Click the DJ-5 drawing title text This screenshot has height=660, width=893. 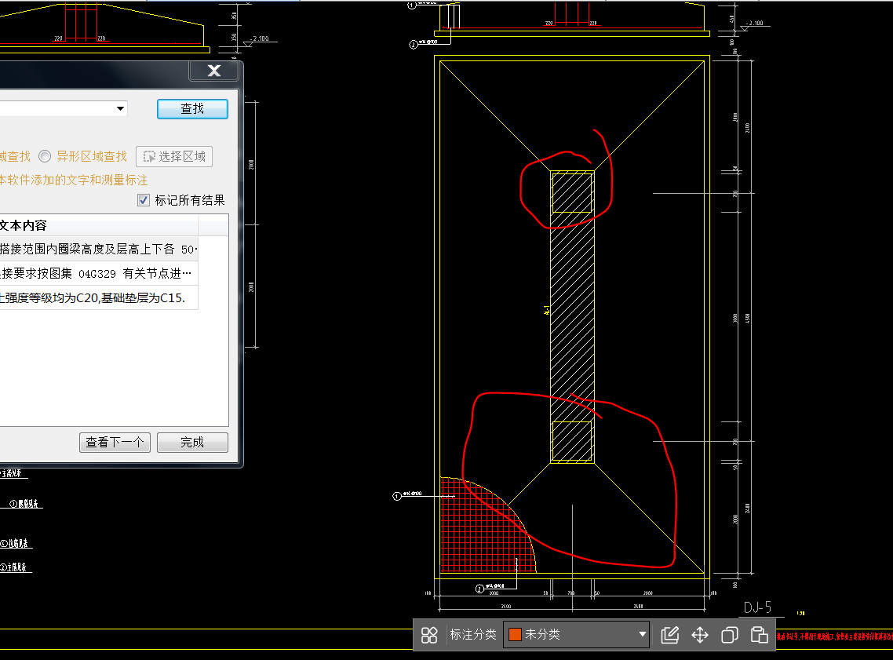pyautogui.click(x=757, y=607)
